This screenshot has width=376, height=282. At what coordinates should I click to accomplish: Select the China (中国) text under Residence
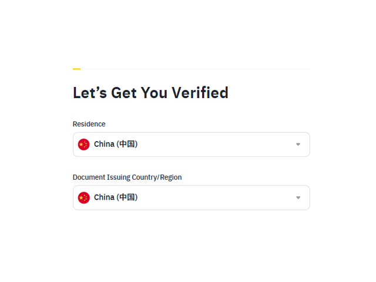pos(116,145)
